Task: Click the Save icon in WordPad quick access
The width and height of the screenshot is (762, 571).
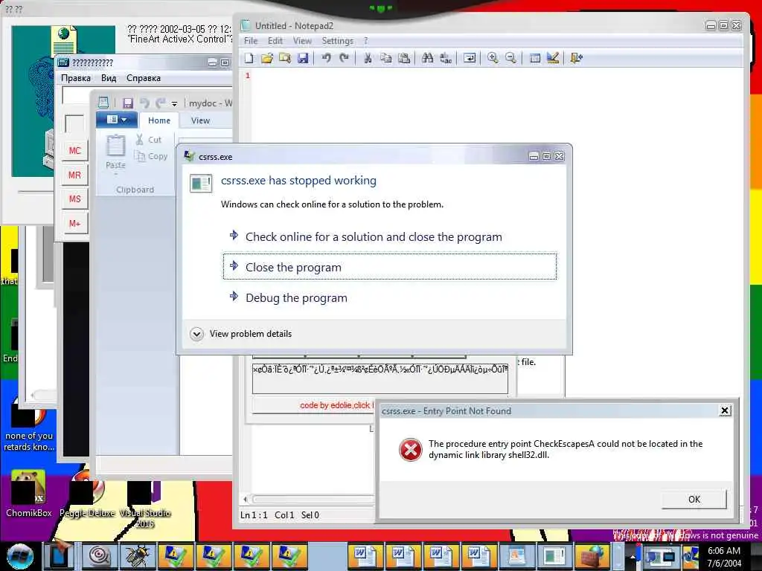Action: point(128,103)
